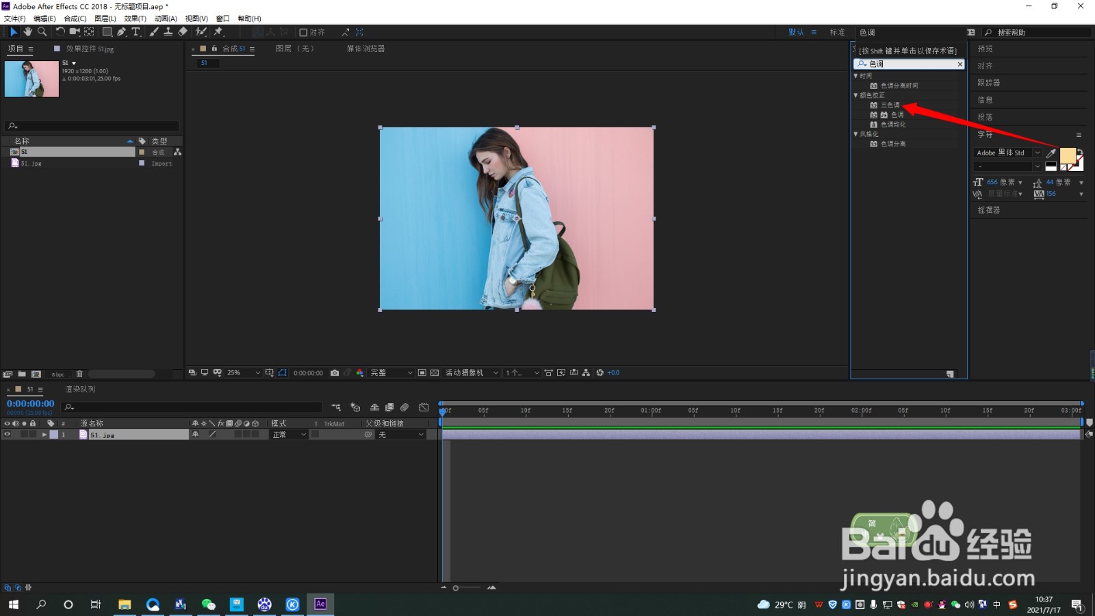Toggle the mask and shape path visibility button
This screenshot has width=1095, height=616.
point(283,373)
